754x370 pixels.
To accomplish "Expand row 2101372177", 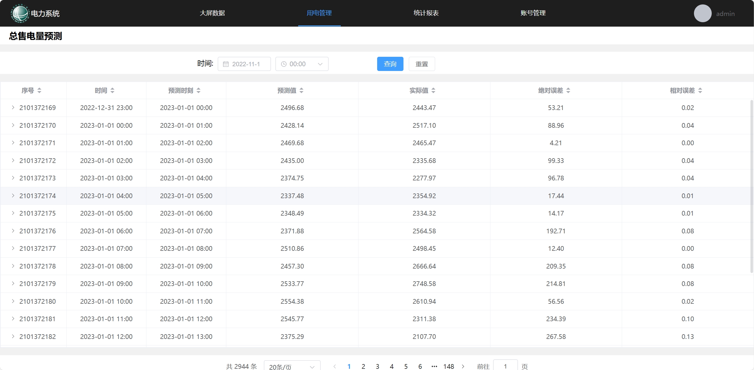I will click(13, 248).
